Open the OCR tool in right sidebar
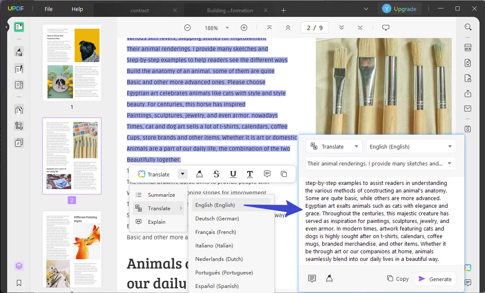This screenshot has width=485, height=293. [468, 47]
